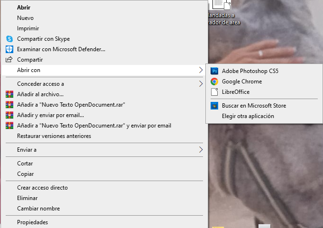Select Añadir y enviar por email...

click(x=105, y=115)
